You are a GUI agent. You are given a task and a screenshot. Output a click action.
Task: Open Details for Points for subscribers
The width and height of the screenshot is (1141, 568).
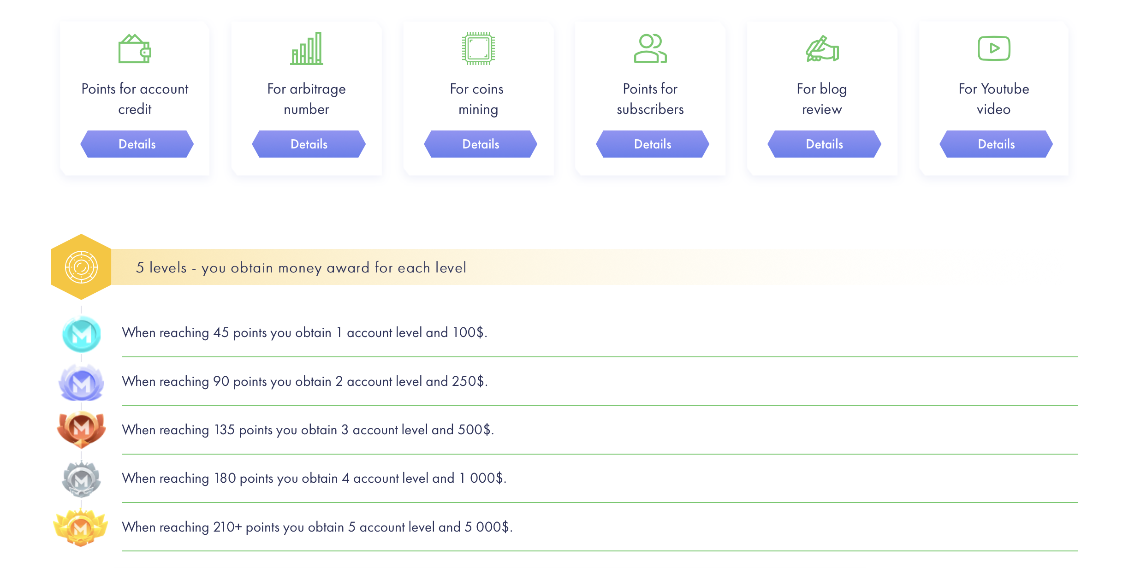coord(653,144)
